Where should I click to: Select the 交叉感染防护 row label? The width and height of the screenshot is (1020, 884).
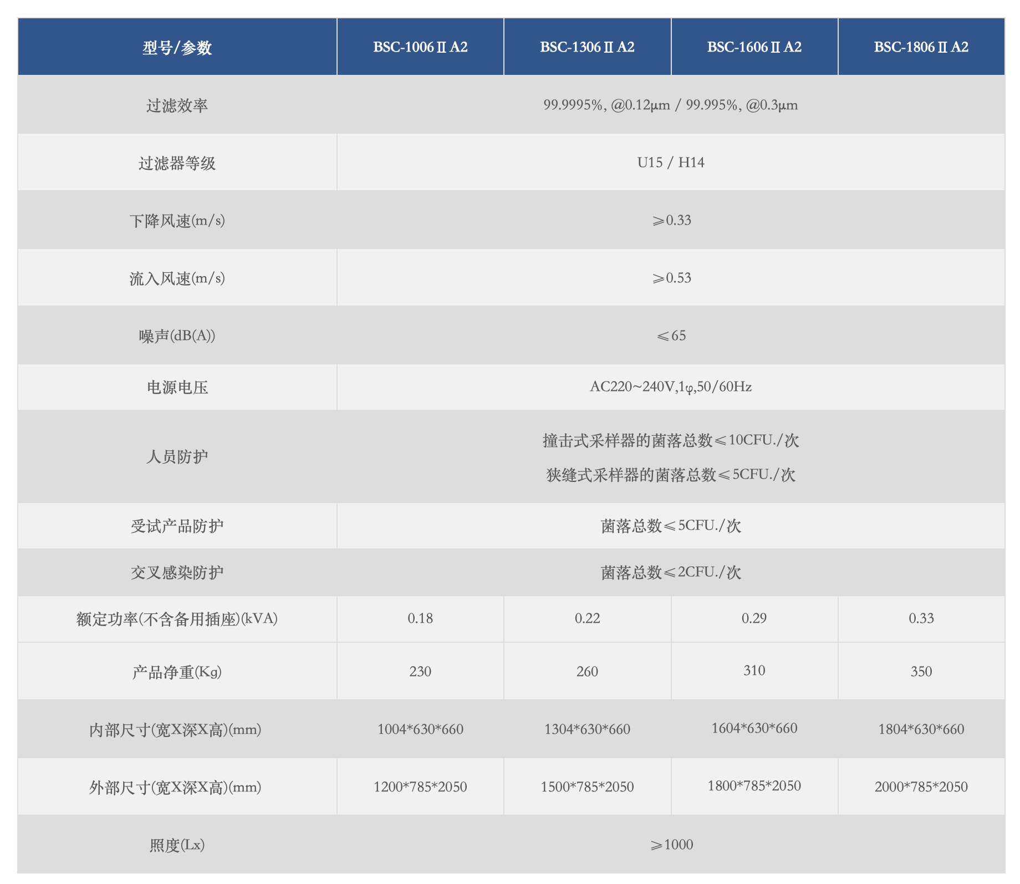177,571
